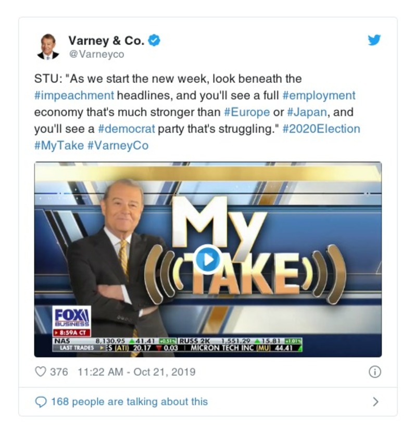Open the #impeachment hashtag link

tap(74, 95)
